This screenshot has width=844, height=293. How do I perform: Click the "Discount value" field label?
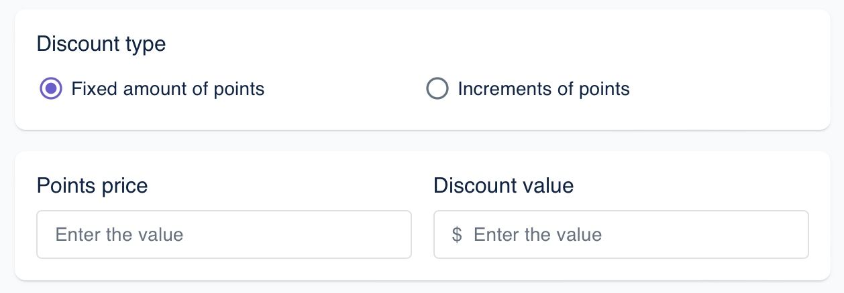click(x=503, y=185)
